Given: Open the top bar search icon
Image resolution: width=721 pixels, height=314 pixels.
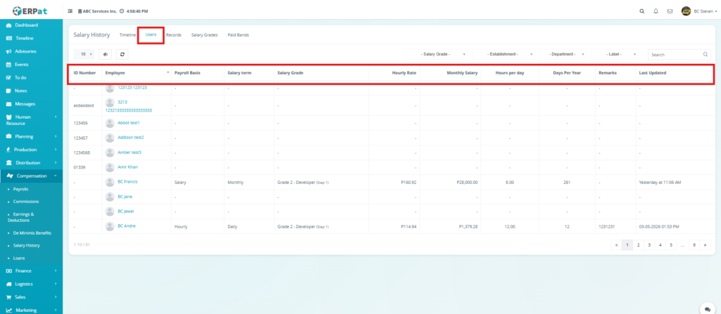Looking at the screenshot, I should click(641, 11).
